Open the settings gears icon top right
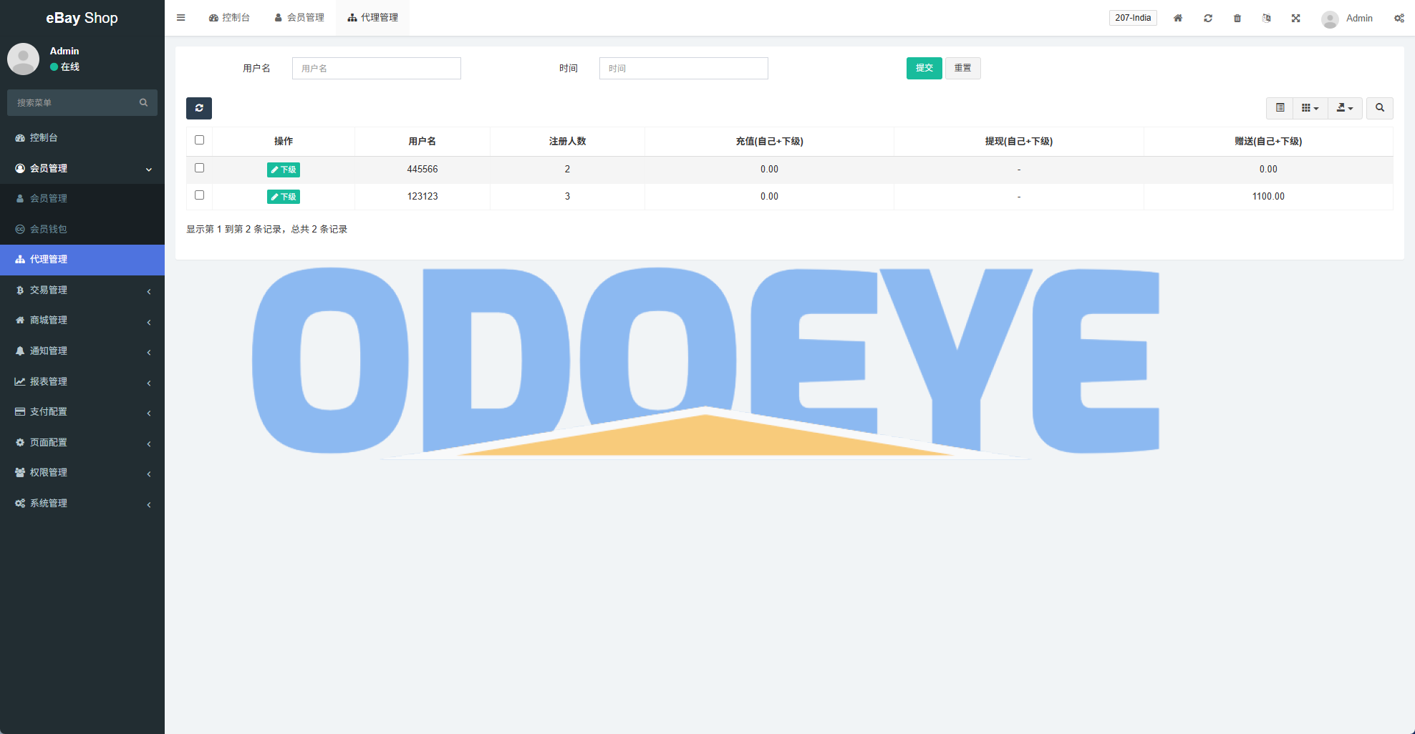 [1399, 18]
